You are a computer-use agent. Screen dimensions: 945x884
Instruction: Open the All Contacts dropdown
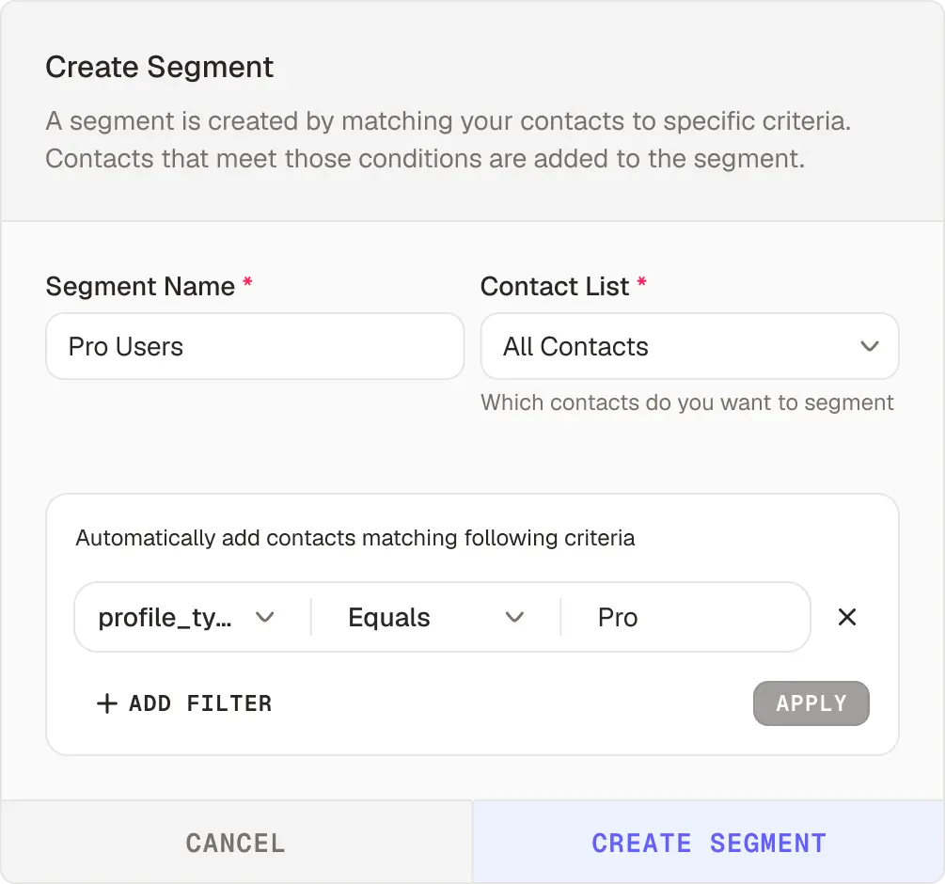point(689,346)
